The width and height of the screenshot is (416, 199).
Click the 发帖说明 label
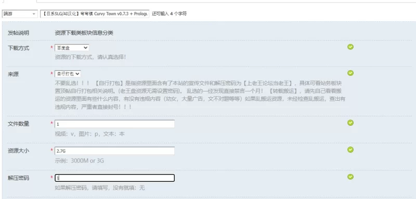18,33
